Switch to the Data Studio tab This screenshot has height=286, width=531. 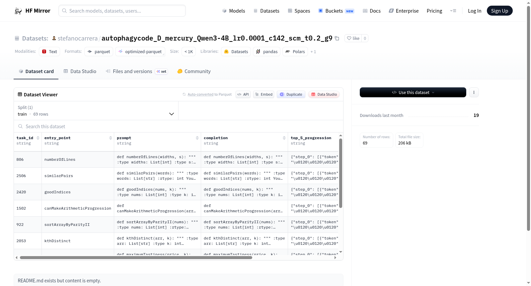pos(80,71)
